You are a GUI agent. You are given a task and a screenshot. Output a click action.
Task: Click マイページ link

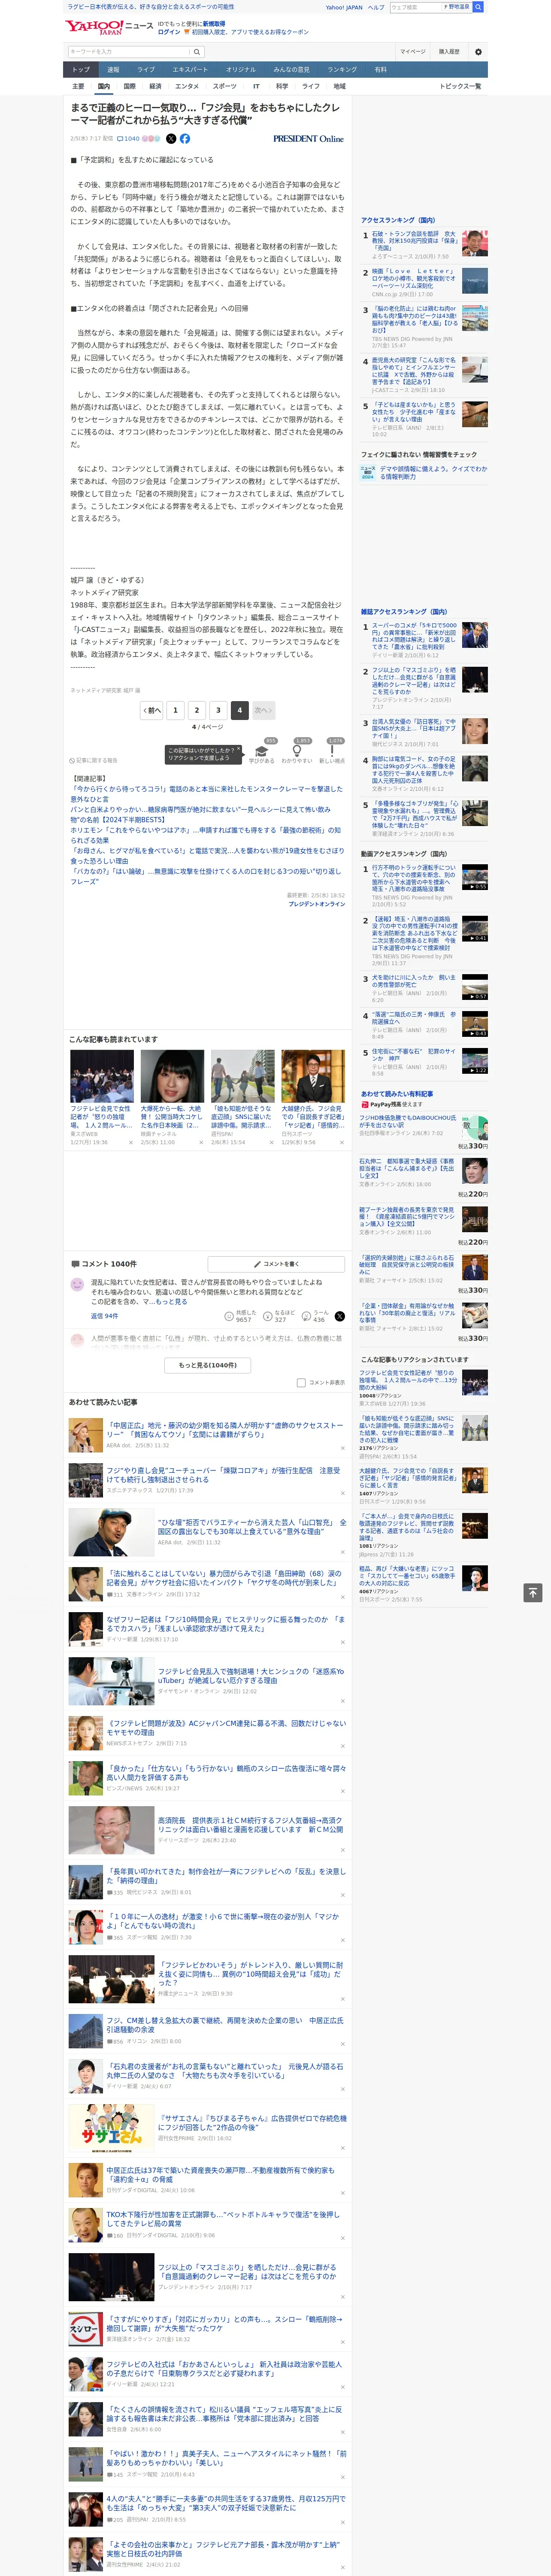pos(412,51)
